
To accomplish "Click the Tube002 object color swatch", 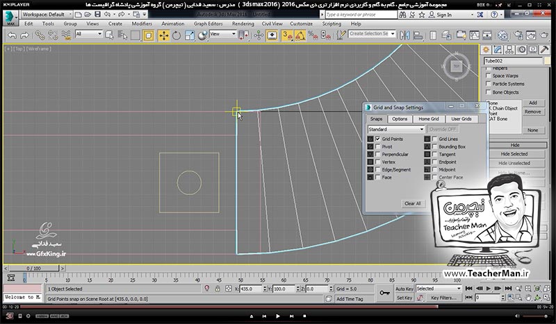I will [547, 61].
